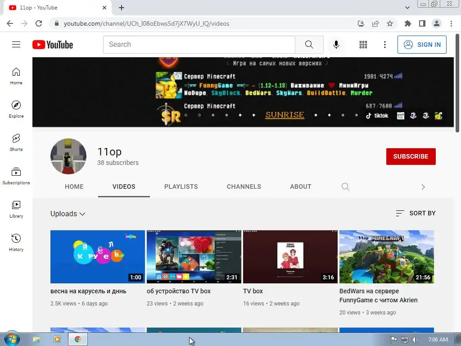Open Windows Start menu orb
Viewport: 461px width, 346px height.
click(x=12, y=339)
